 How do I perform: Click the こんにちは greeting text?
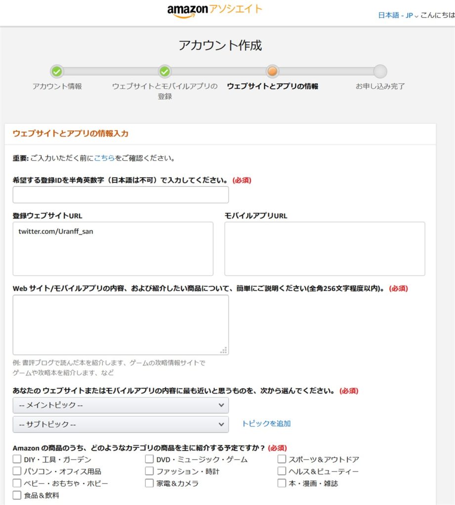(438, 15)
